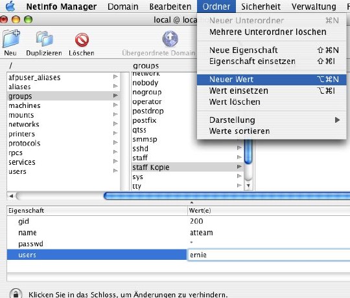Image resolution: width=350 pixels, height=298 pixels.
Task: Select the staff Kopie group
Action: [187, 167]
